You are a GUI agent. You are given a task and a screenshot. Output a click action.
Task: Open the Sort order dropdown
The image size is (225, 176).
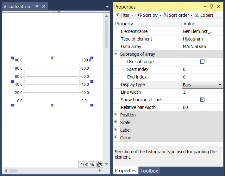point(191,15)
